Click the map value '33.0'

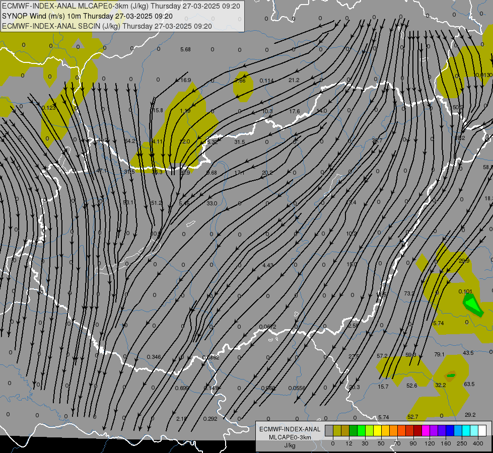(212, 203)
